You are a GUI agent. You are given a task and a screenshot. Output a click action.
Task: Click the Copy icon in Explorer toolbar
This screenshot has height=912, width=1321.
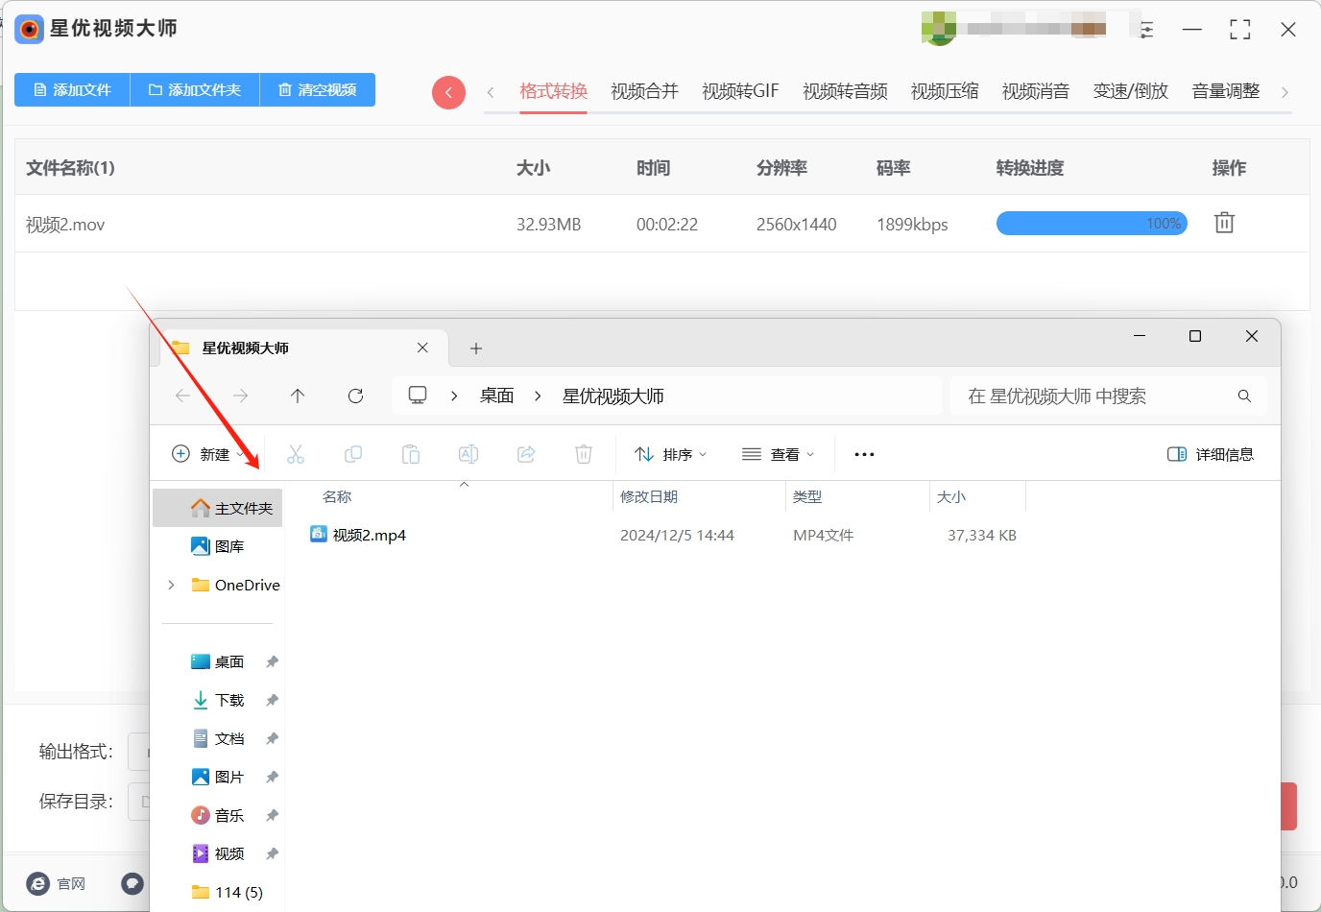click(x=353, y=454)
